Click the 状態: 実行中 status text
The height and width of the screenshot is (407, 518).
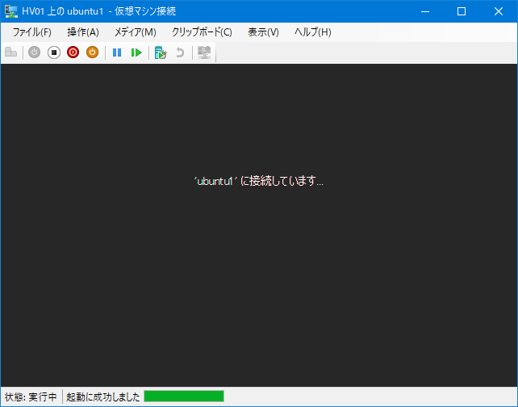point(31,397)
